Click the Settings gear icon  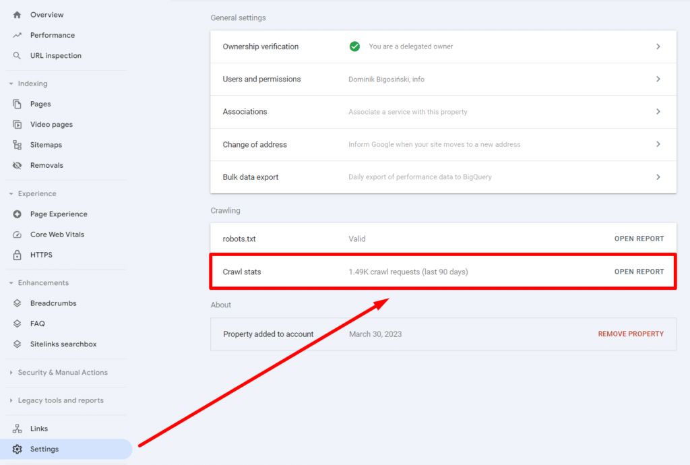[18, 449]
